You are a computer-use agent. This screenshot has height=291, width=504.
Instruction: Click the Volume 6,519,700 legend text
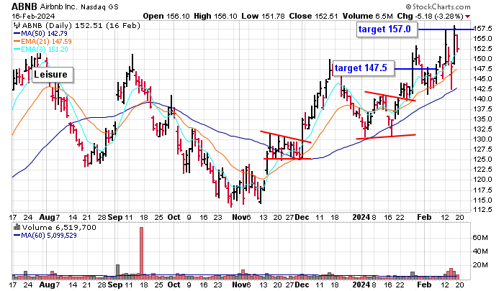(59, 228)
